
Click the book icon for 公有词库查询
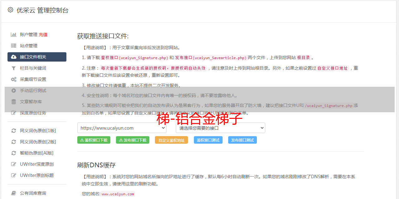coord(14,193)
